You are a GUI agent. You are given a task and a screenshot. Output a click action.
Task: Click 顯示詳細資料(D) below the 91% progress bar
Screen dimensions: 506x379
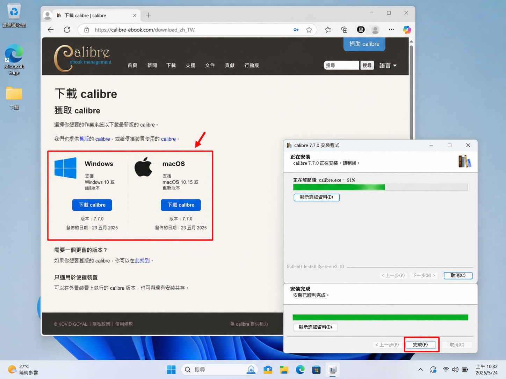click(x=317, y=197)
